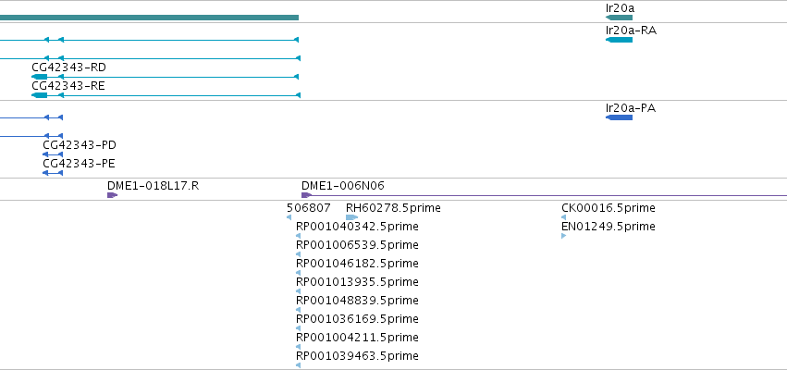Viewport: 787px width, 370px height.
Task: Select the 506807 triangle marker
Action: 289,217
